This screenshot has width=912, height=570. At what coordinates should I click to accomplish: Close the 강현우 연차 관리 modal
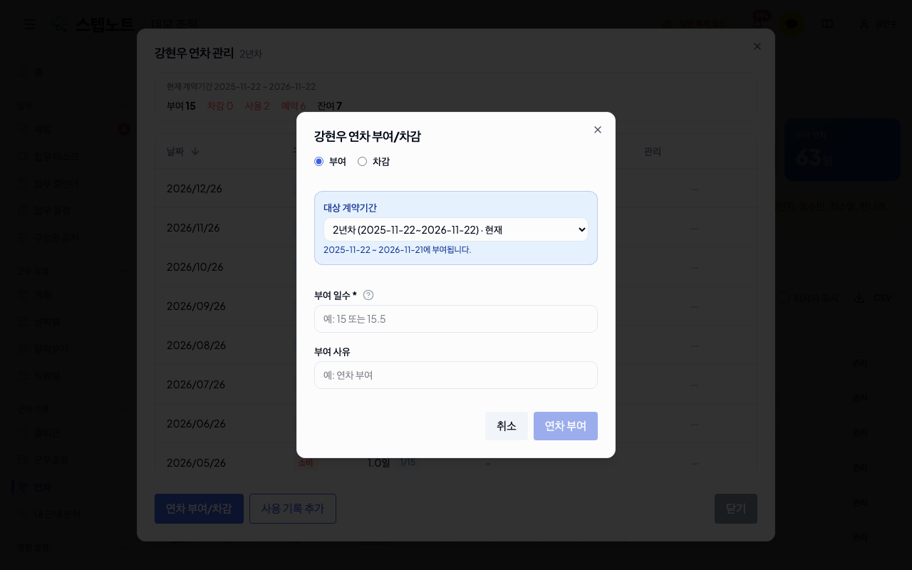click(757, 46)
